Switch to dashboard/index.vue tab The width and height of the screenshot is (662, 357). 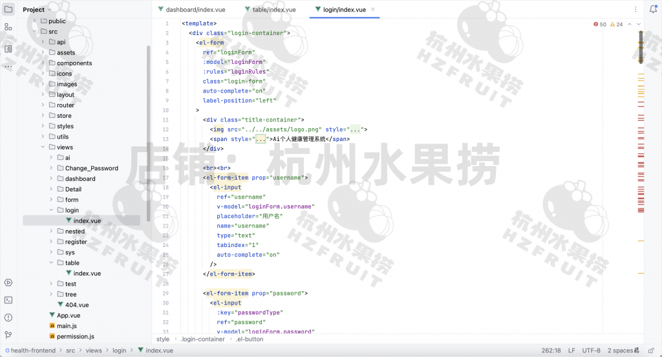click(x=191, y=9)
